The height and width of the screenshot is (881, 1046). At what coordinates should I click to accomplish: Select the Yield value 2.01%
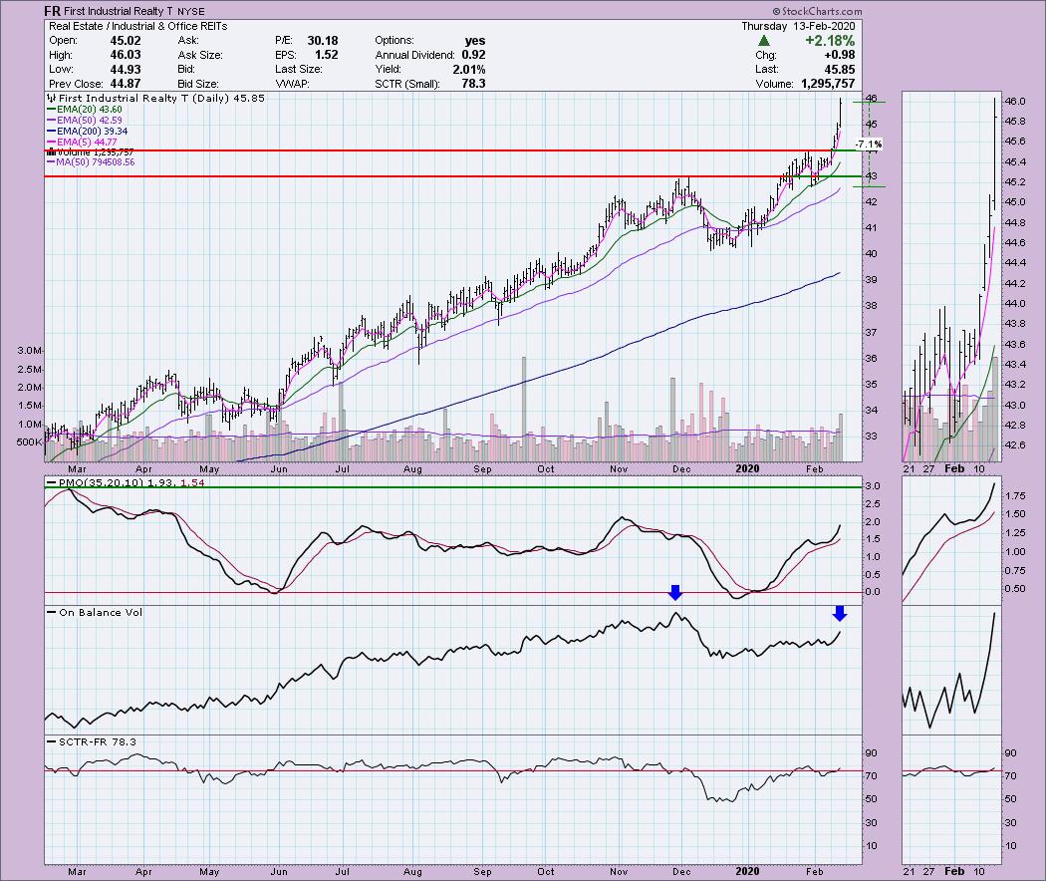coord(468,70)
